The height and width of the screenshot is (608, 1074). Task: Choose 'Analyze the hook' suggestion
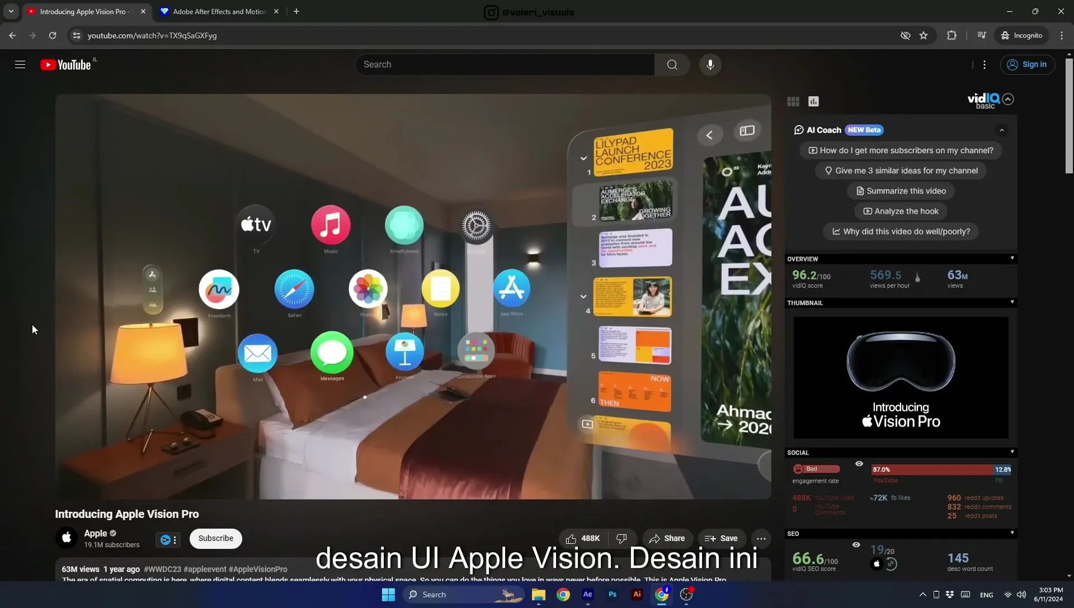pos(901,211)
